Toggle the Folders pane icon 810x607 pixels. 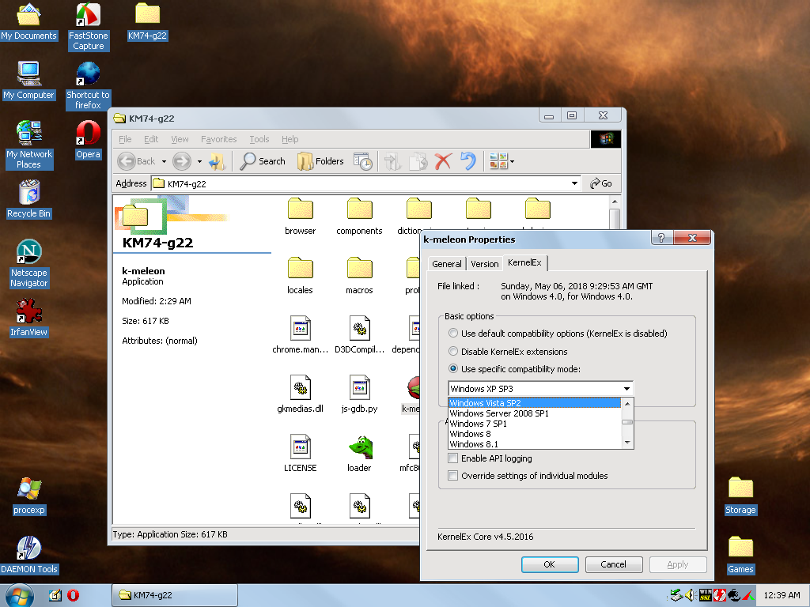click(x=320, y=160)
